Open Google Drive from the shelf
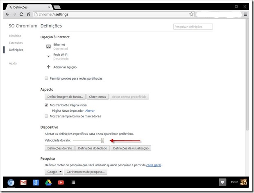 tap(48, 182)
